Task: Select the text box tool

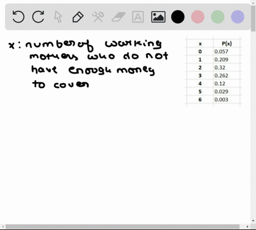Action: pyautogui.click(x=138, y=17)
